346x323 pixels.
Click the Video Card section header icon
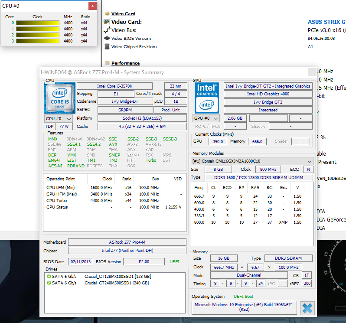coord(107,13)
